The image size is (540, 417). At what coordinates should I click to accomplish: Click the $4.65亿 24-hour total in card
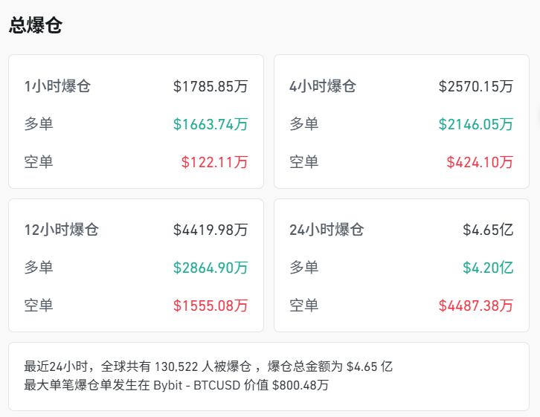click(x=488, y=230)
